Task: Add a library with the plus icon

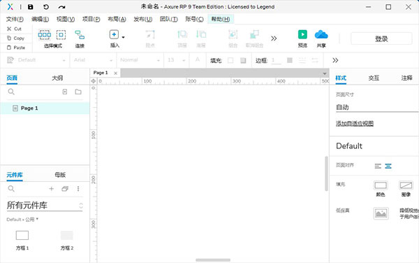Action: (51, 189)
